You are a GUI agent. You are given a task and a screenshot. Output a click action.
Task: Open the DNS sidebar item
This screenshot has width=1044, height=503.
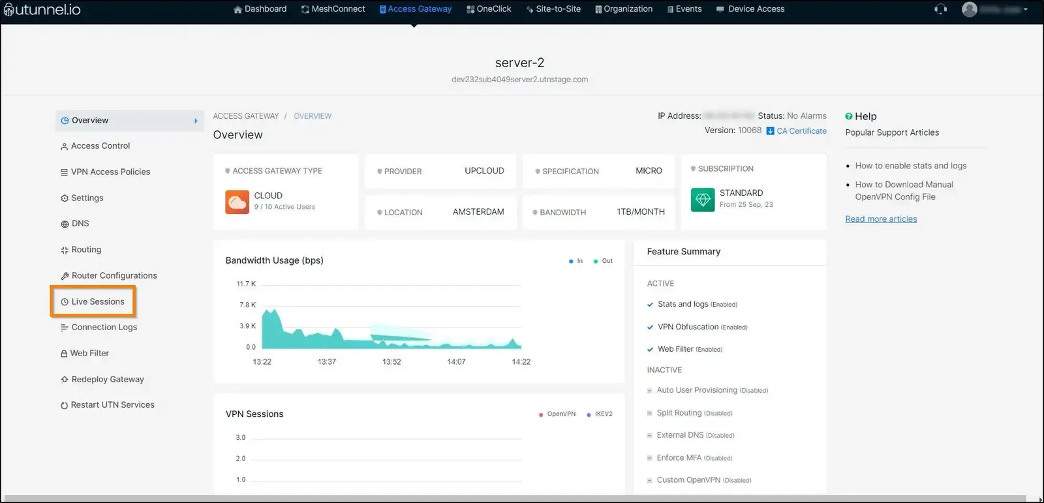click(x=80, y=224)
